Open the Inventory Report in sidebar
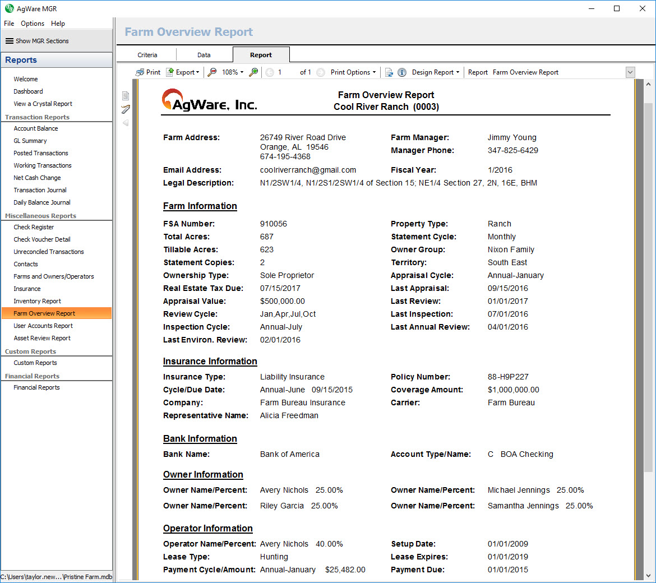 pyautogui.click(x=38, y=301)
